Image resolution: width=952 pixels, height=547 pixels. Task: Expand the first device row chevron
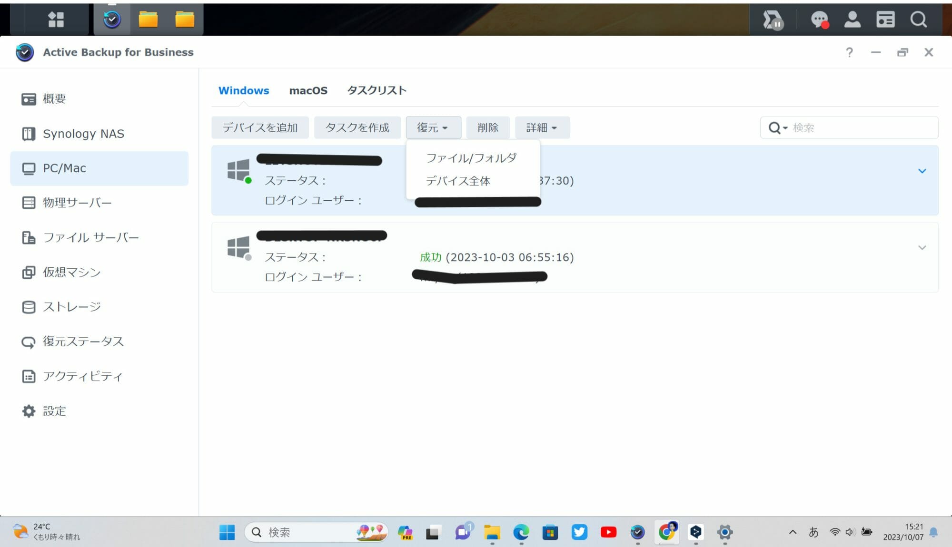pyautogui.click(x=922, y=171)
